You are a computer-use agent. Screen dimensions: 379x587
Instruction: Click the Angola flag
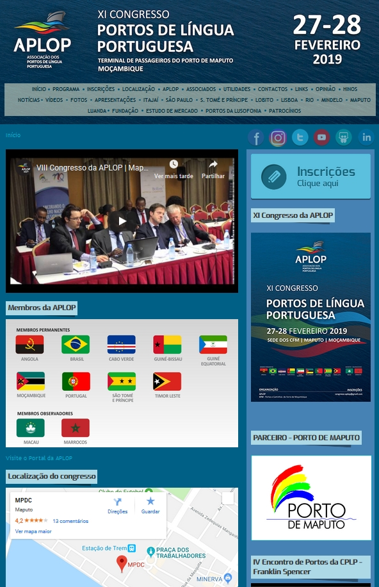29,344
